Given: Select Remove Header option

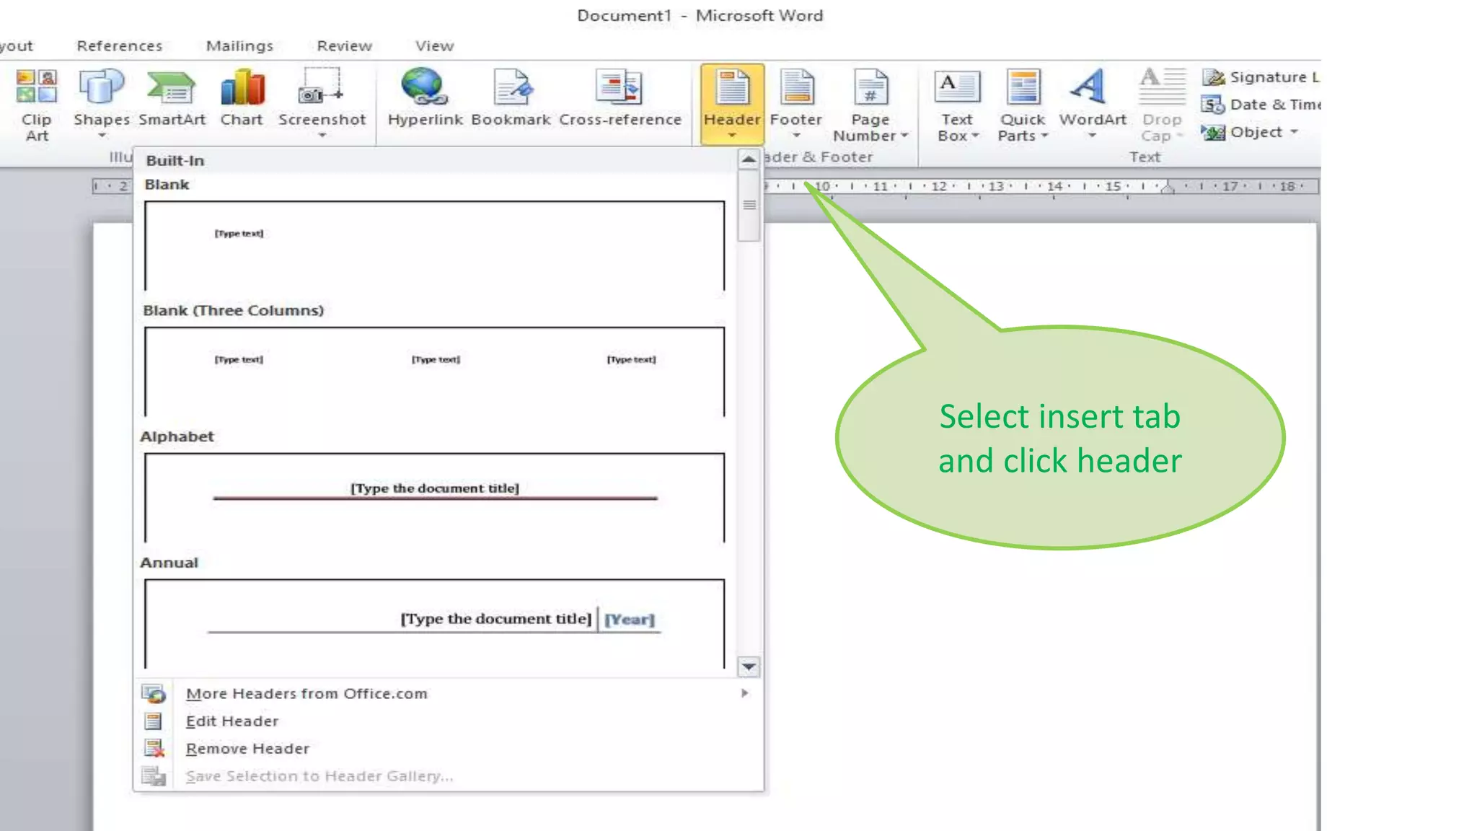Looking at the screenshot, I should [x=247, y=749].
